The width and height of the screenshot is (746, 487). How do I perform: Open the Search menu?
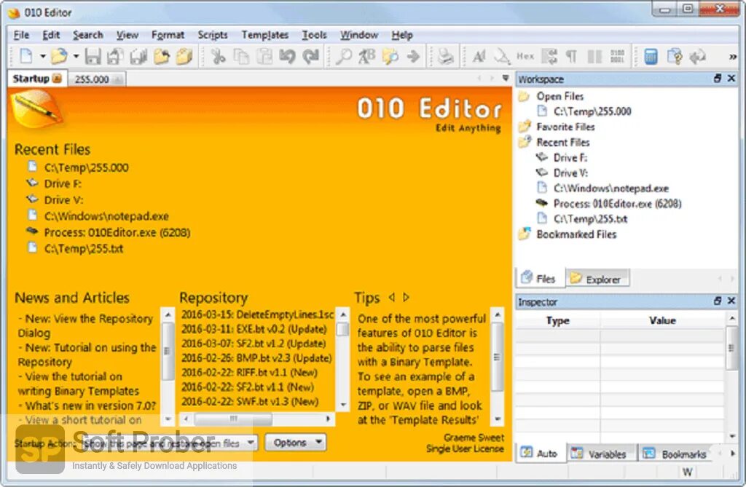(x=87, y=35)
